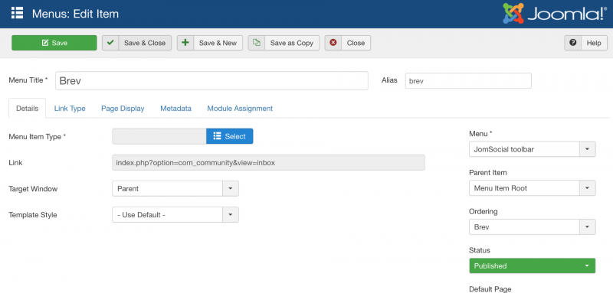Switch to the Link Type tab
The width and height of the screenshot is (613, 293).
(70, 109)
